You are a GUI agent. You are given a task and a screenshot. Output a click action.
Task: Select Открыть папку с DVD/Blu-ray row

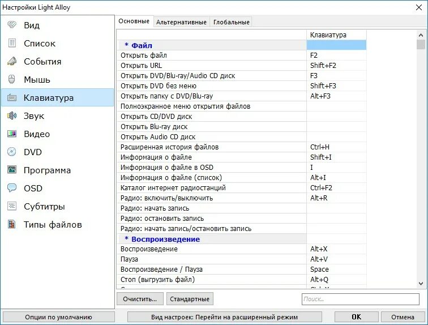pos(242,96)
